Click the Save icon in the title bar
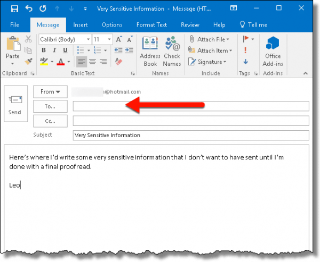The width and height of the screenshot is (320, 262). 14,9
